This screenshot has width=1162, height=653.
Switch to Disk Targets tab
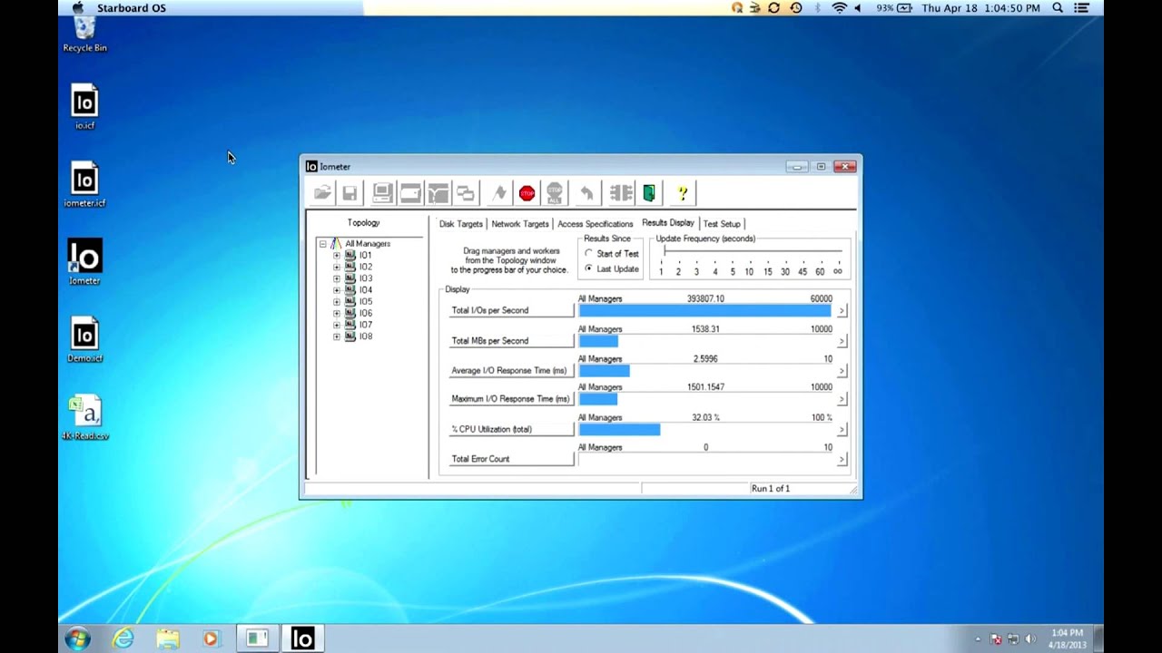point(460,224)
